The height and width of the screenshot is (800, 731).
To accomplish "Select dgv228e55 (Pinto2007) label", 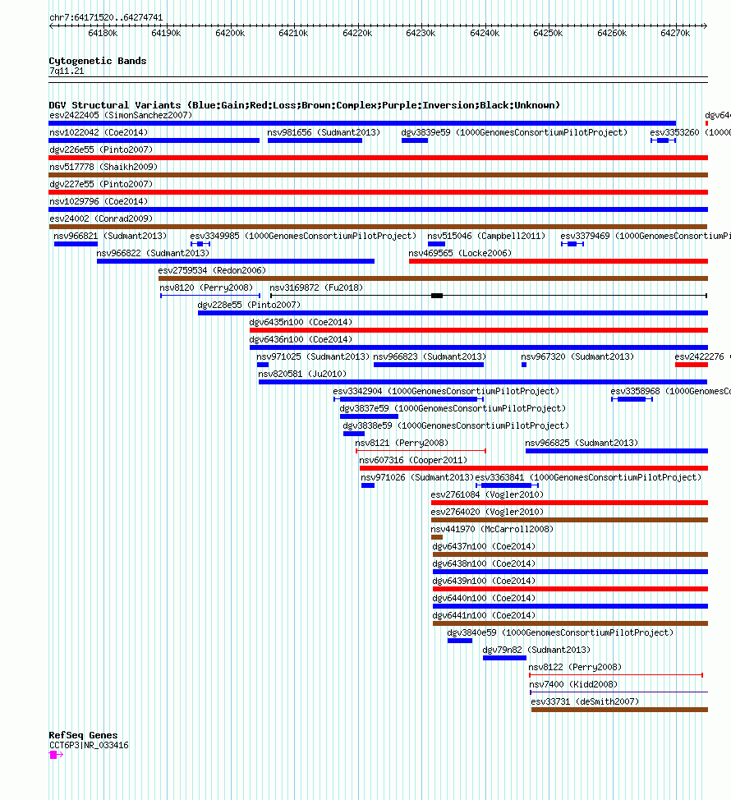I will pos(249,305).
